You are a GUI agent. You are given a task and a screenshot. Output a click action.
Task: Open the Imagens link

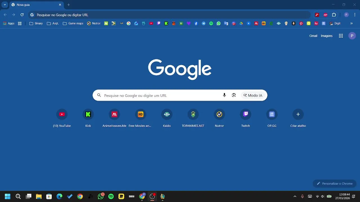327,36
